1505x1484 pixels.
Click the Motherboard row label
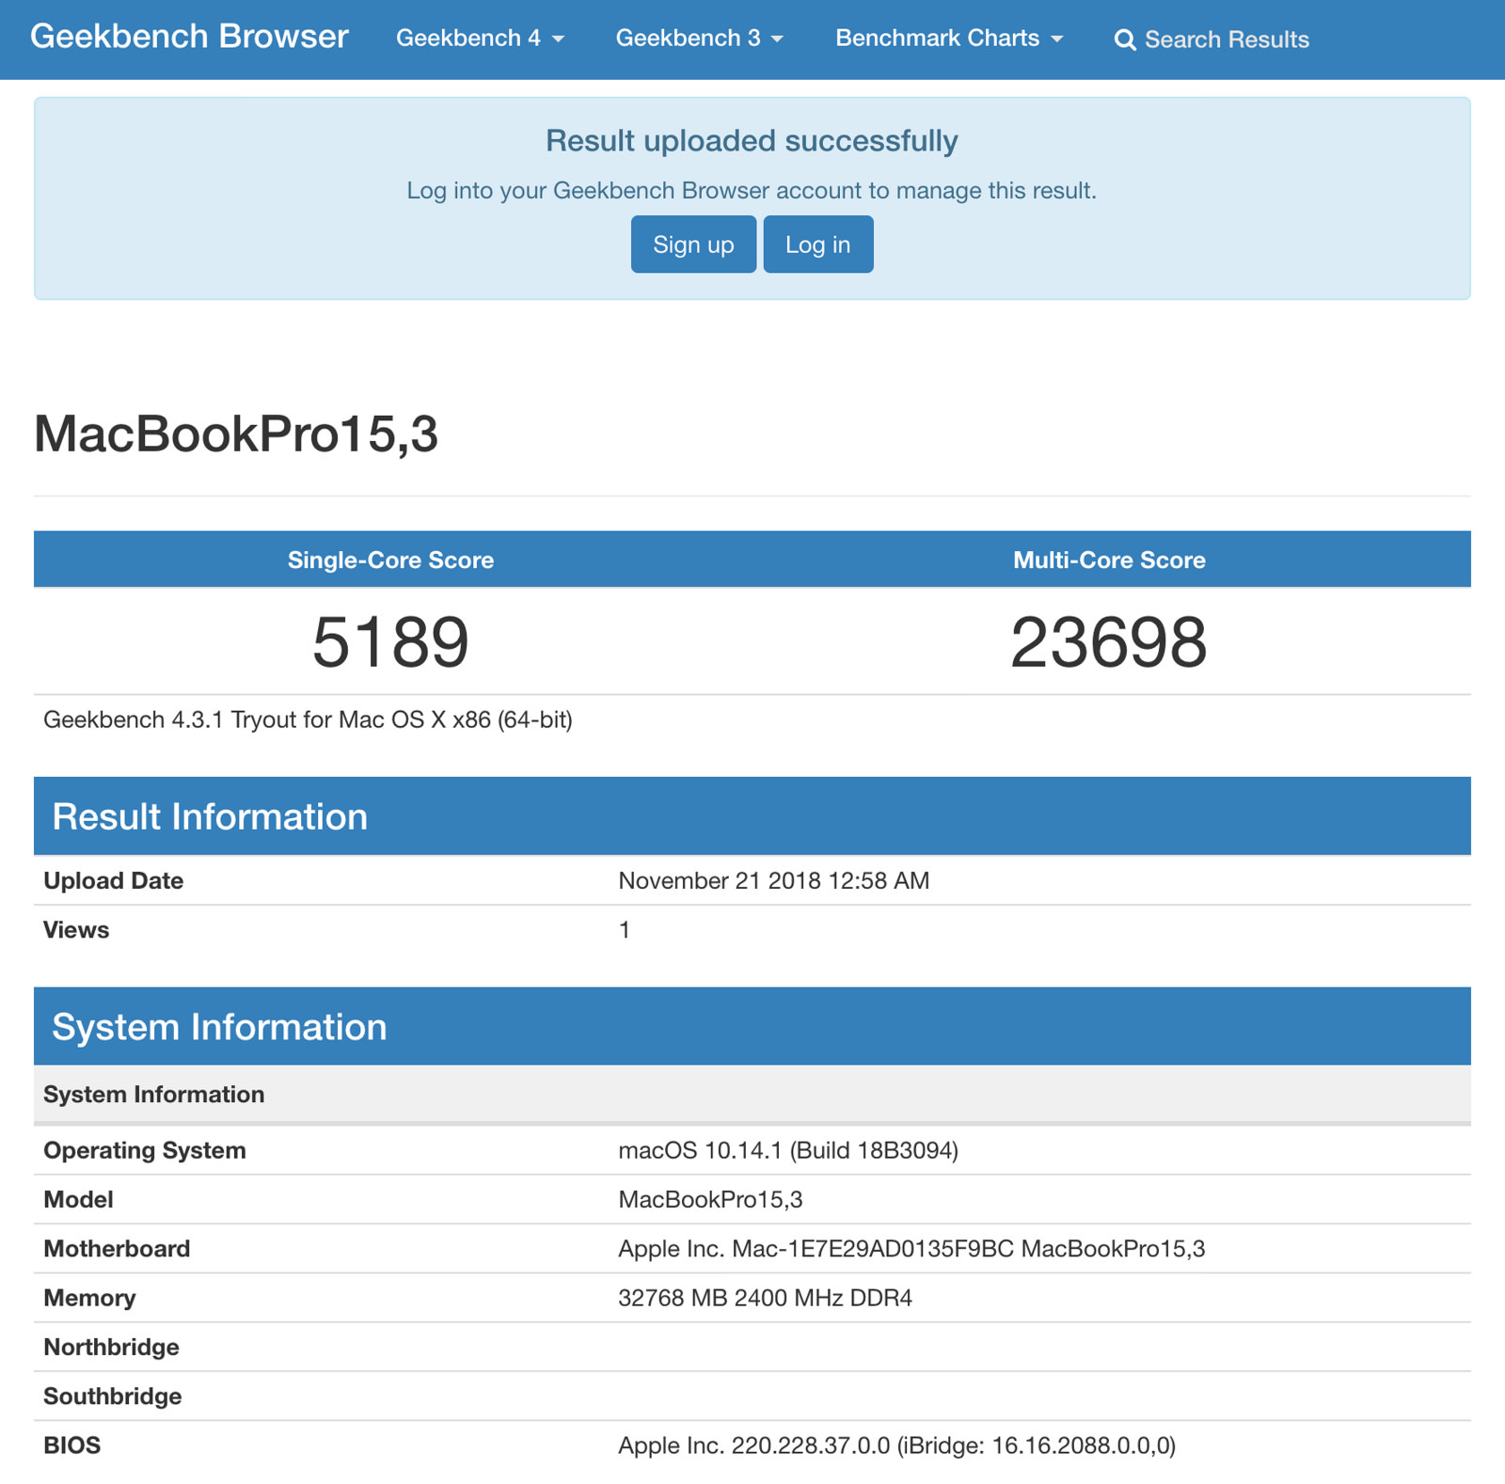[x=117, y=1249]
